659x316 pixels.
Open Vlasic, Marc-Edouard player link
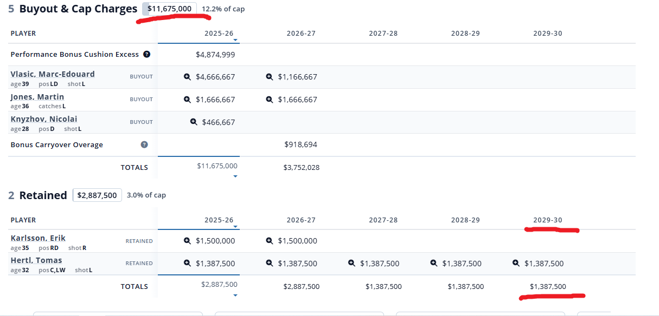53,74
